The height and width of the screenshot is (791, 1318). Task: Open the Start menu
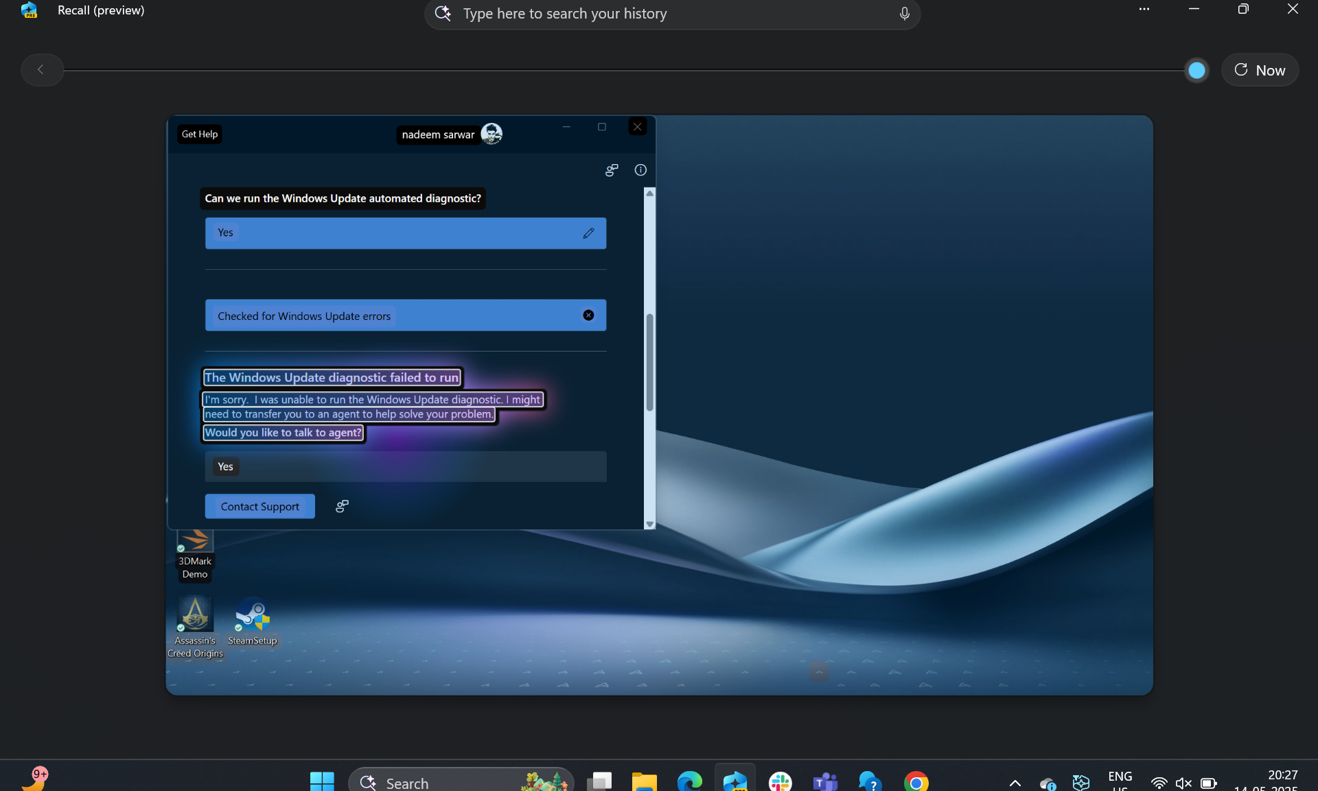(x=321, y=781)
